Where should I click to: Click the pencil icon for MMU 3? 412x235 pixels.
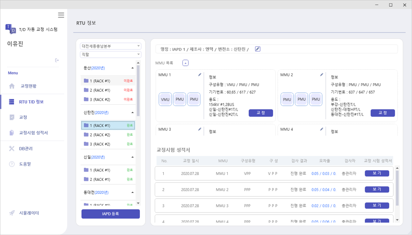click(x=200, y=129)
